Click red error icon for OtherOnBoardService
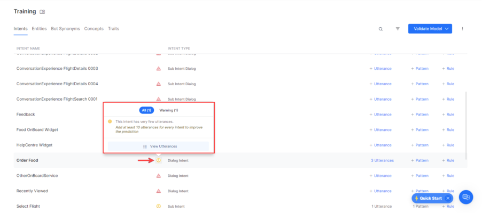Screen dimensions: 482x213 coord(158,176)
